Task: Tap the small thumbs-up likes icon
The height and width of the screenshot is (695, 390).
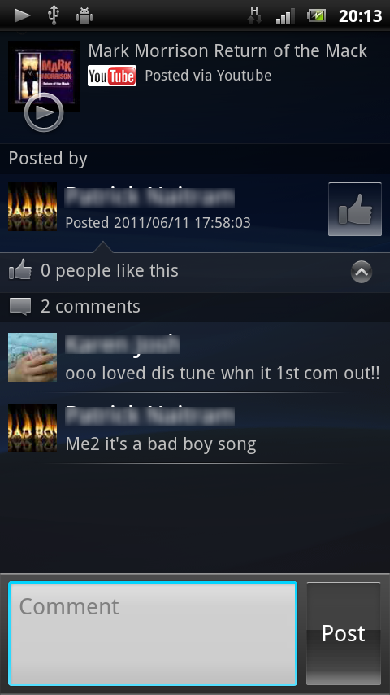Action: (x=20, y=270)
